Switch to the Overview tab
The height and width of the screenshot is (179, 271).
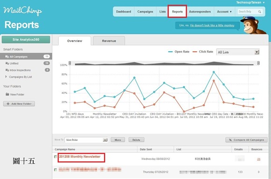pyautogui.click(x=75, y=41)
